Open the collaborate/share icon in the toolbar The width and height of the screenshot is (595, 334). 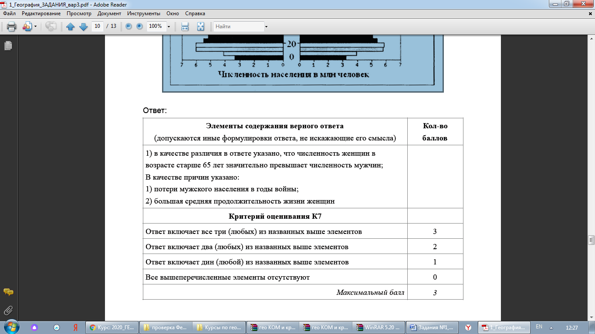tap(27, 27)
